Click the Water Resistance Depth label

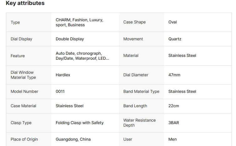[140, 123]
